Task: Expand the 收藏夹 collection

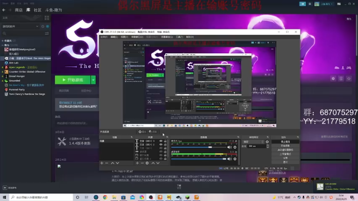Action: 3,41
